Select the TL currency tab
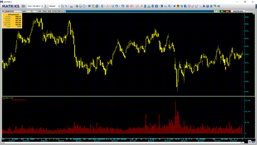257x145 pixels. coord(32,11)
